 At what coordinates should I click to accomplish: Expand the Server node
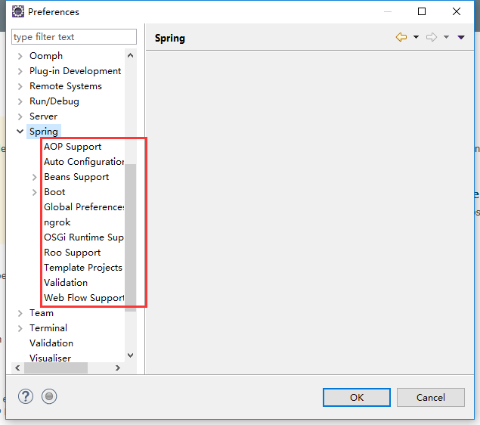20,116
